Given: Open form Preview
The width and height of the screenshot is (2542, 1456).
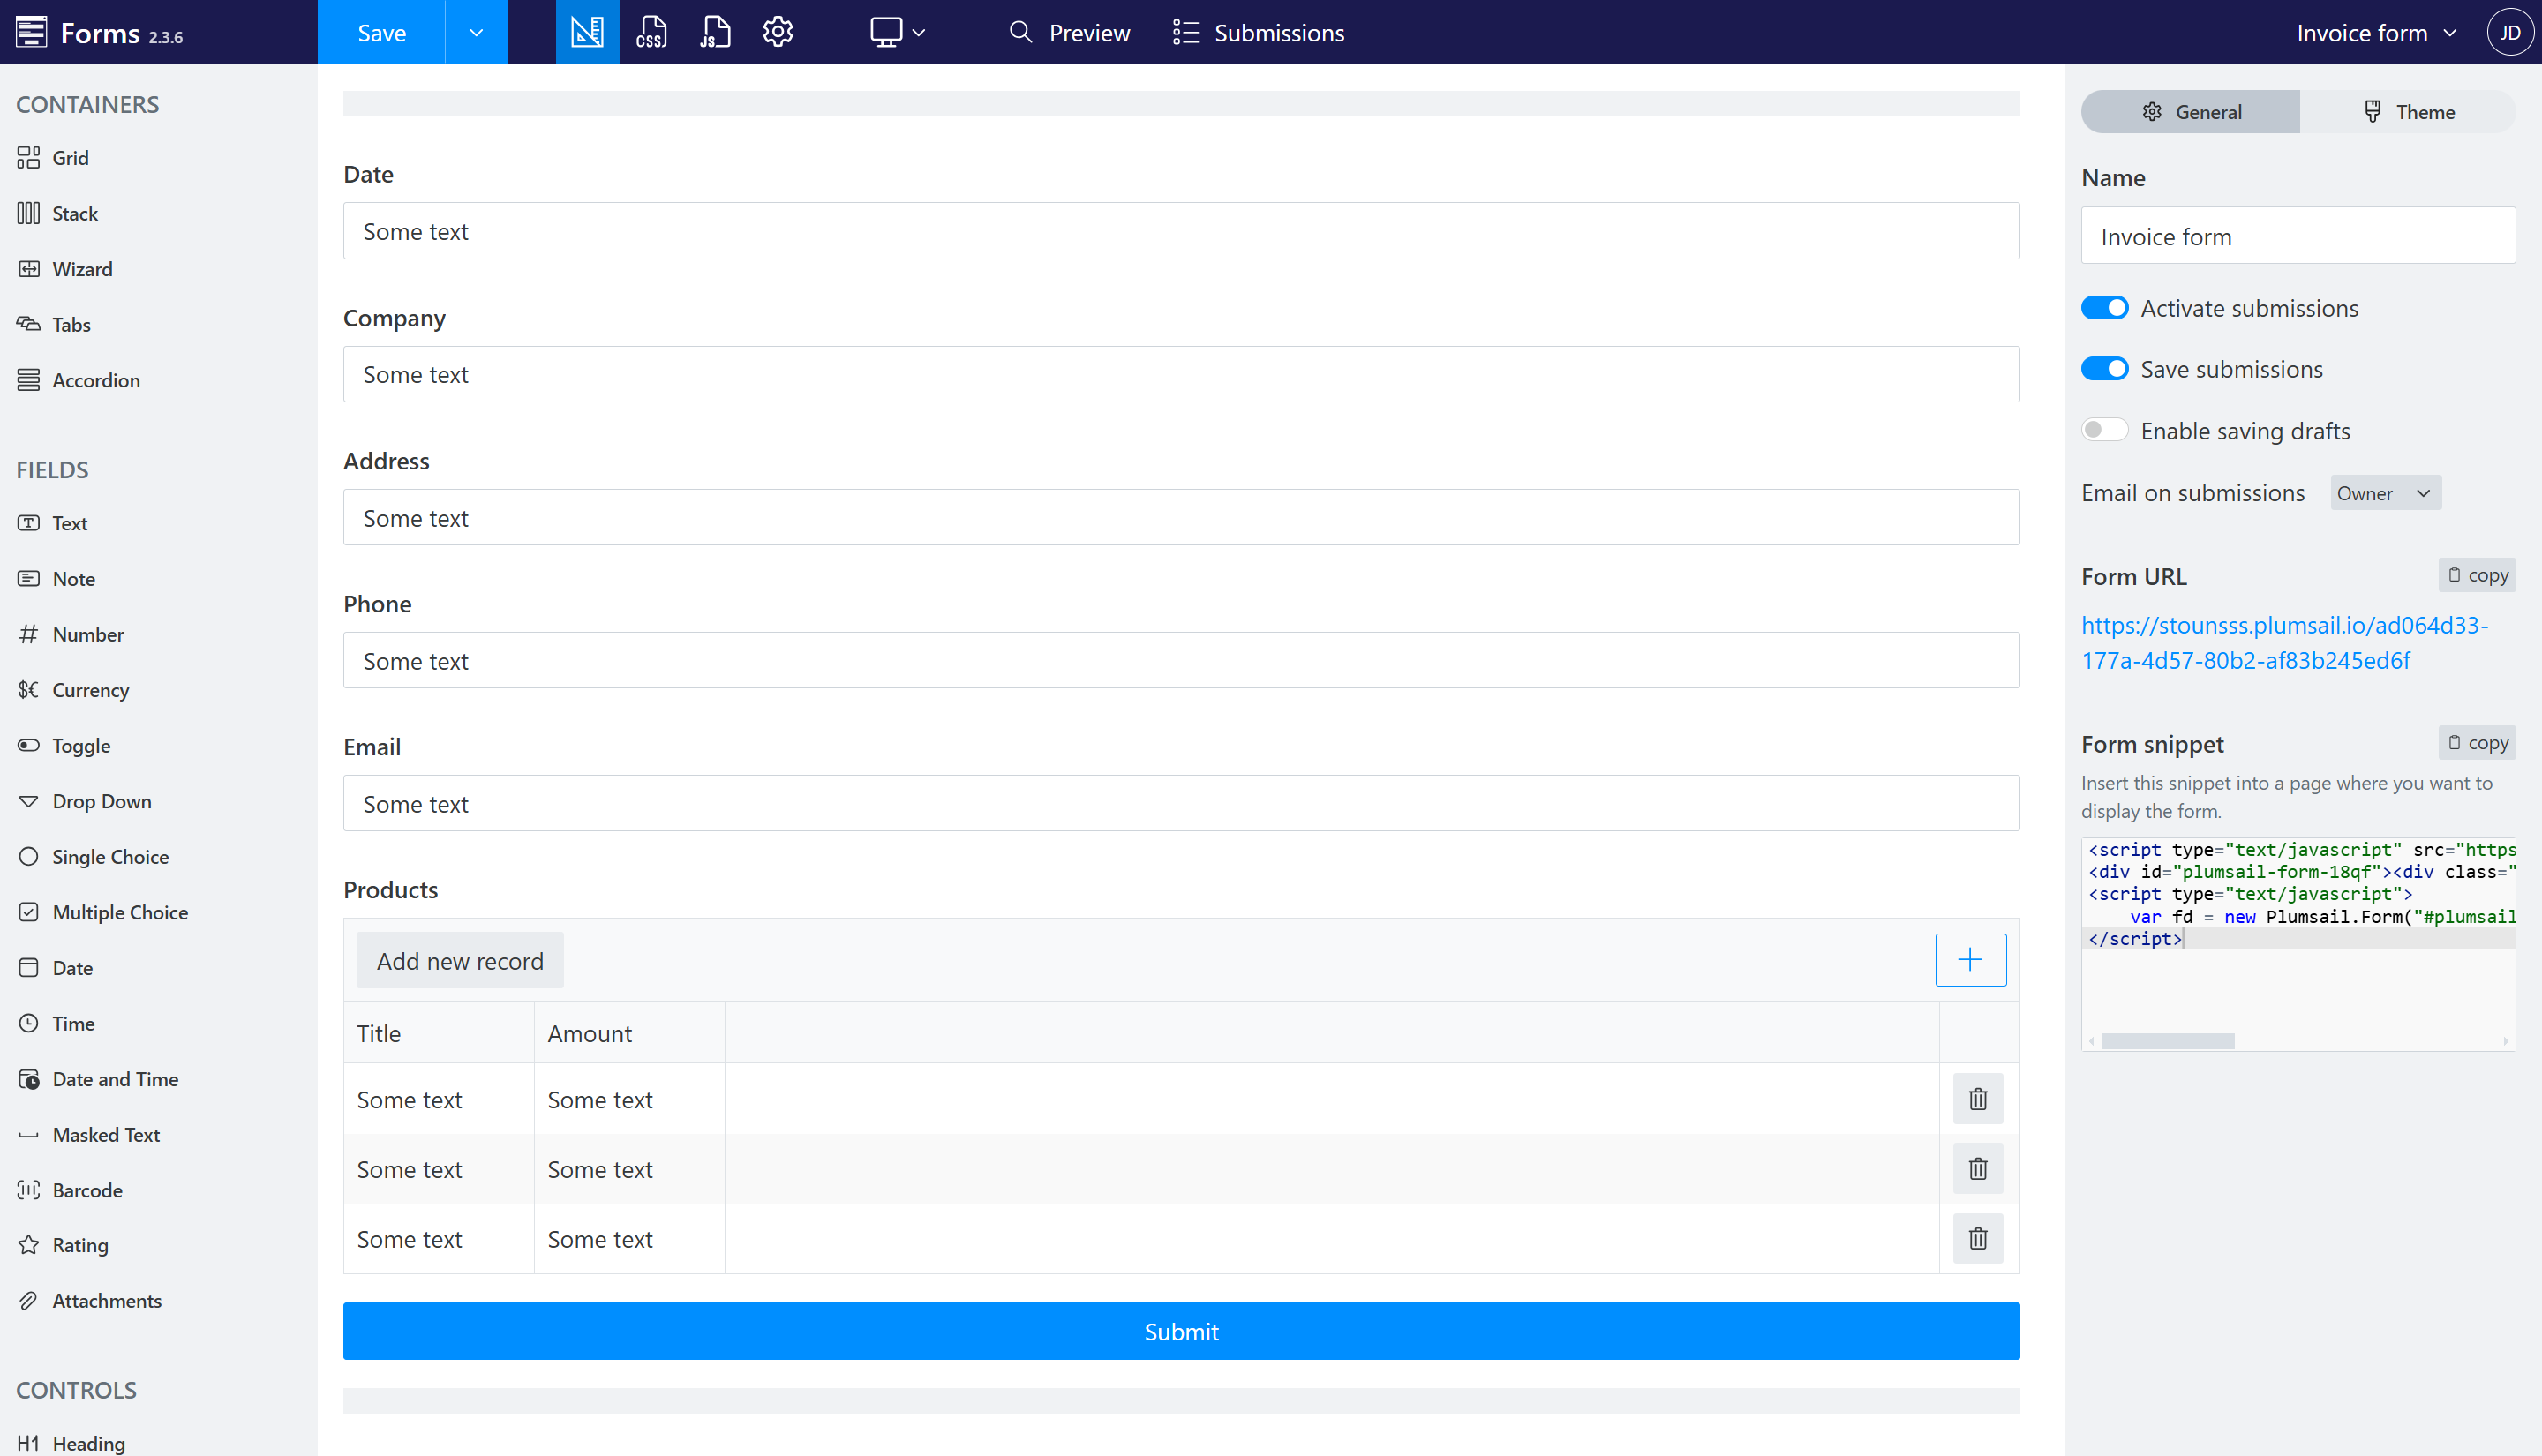Looking at the screenshot, I should pyautogui.click(x=1069, y=33).
